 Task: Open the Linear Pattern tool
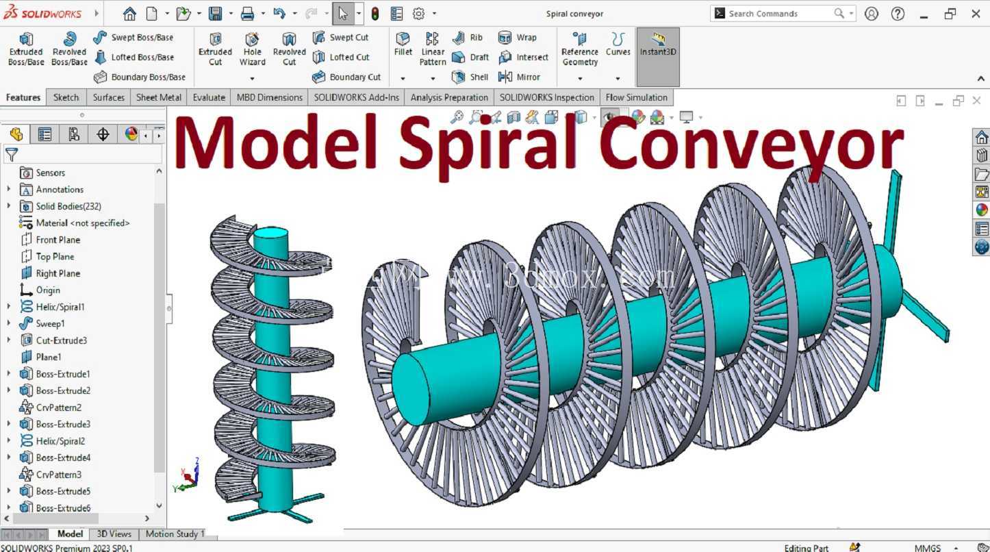pyautogui.click(x=433, y=49)
